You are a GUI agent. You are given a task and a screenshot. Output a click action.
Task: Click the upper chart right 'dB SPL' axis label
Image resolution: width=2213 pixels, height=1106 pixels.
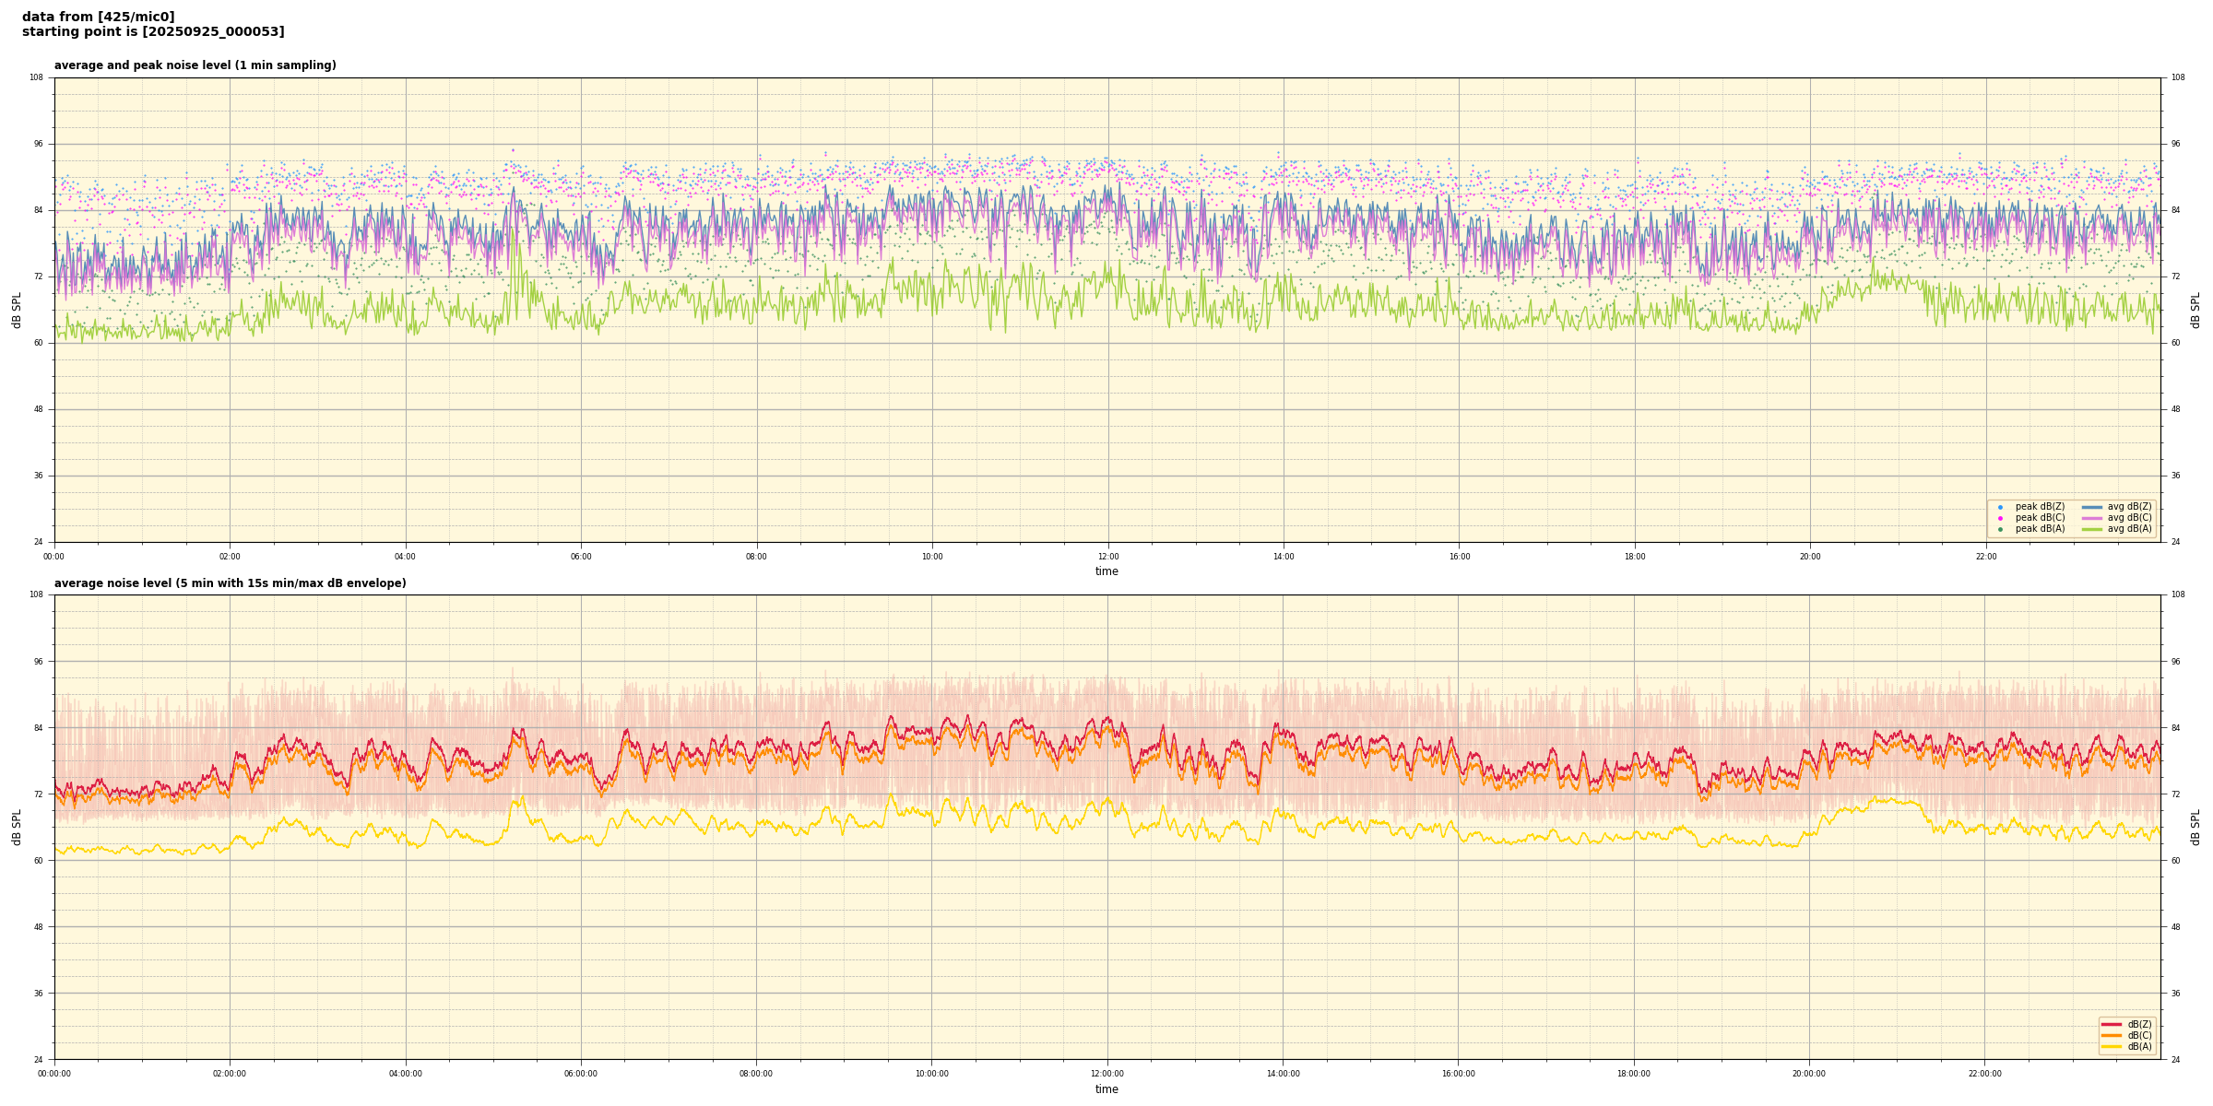pyautogui.click(x=2195, y=310)
